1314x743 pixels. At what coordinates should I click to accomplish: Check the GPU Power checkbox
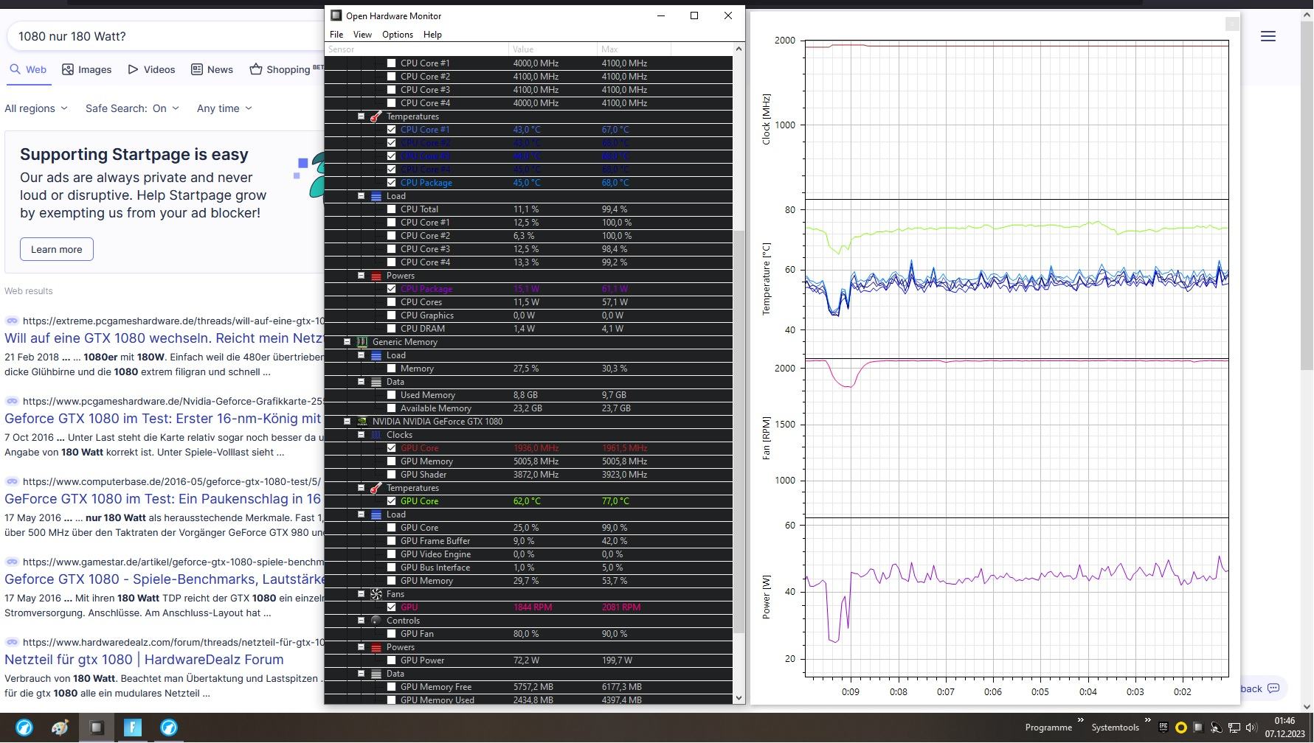click(392, 660)
